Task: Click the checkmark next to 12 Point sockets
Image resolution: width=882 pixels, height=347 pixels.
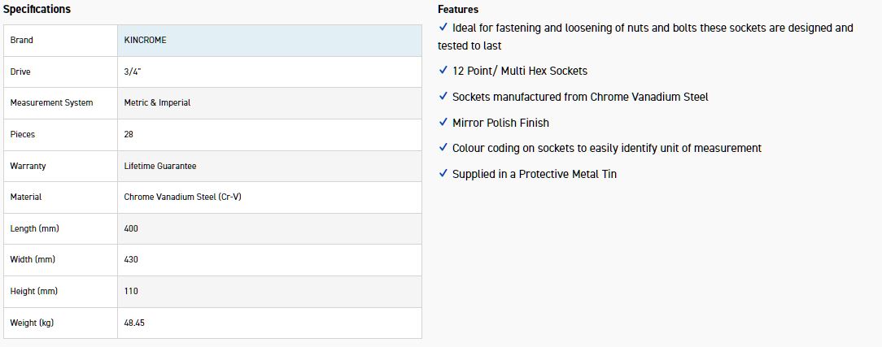Action: click(x=443, y=71)
